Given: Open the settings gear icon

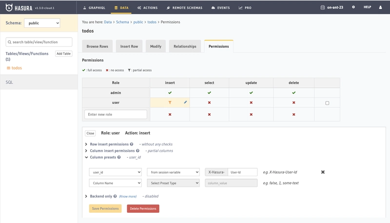Looking at the screenshot, I should [353, 7].
